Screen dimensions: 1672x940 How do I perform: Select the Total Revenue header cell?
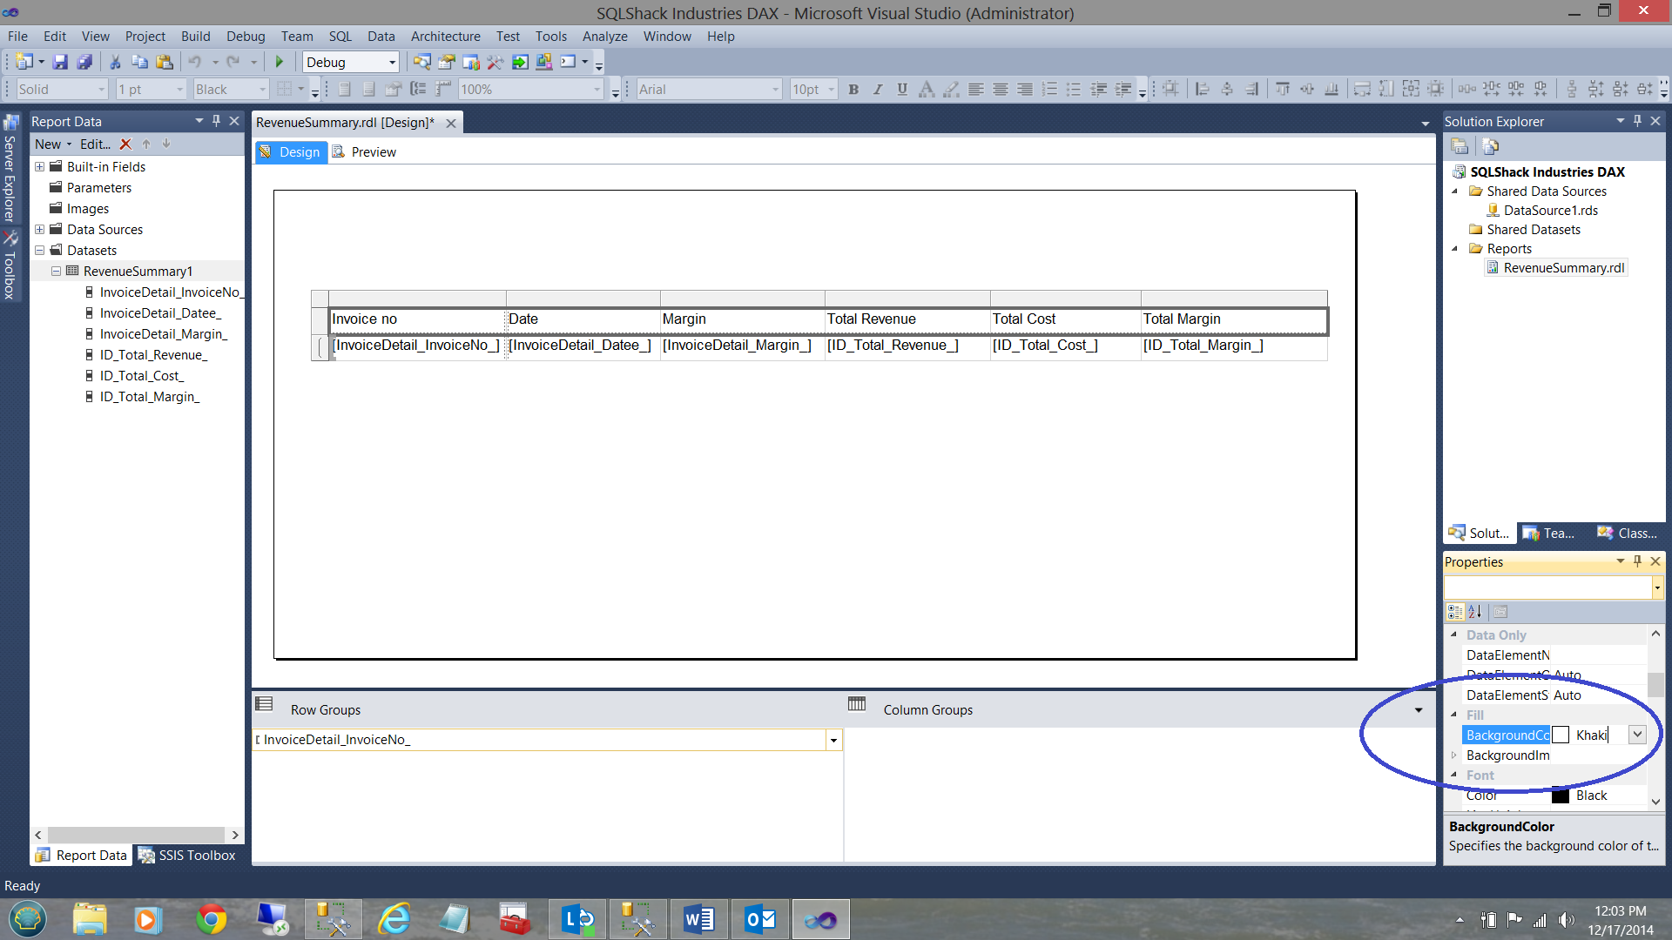click(x=906, y=319)
